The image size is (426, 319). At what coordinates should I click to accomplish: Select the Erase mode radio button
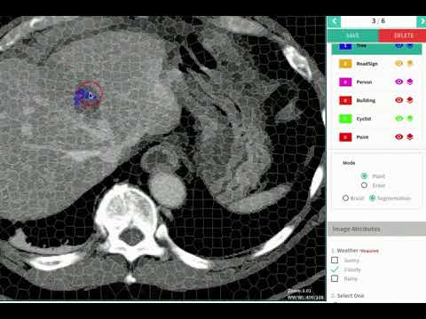[365, 185]
